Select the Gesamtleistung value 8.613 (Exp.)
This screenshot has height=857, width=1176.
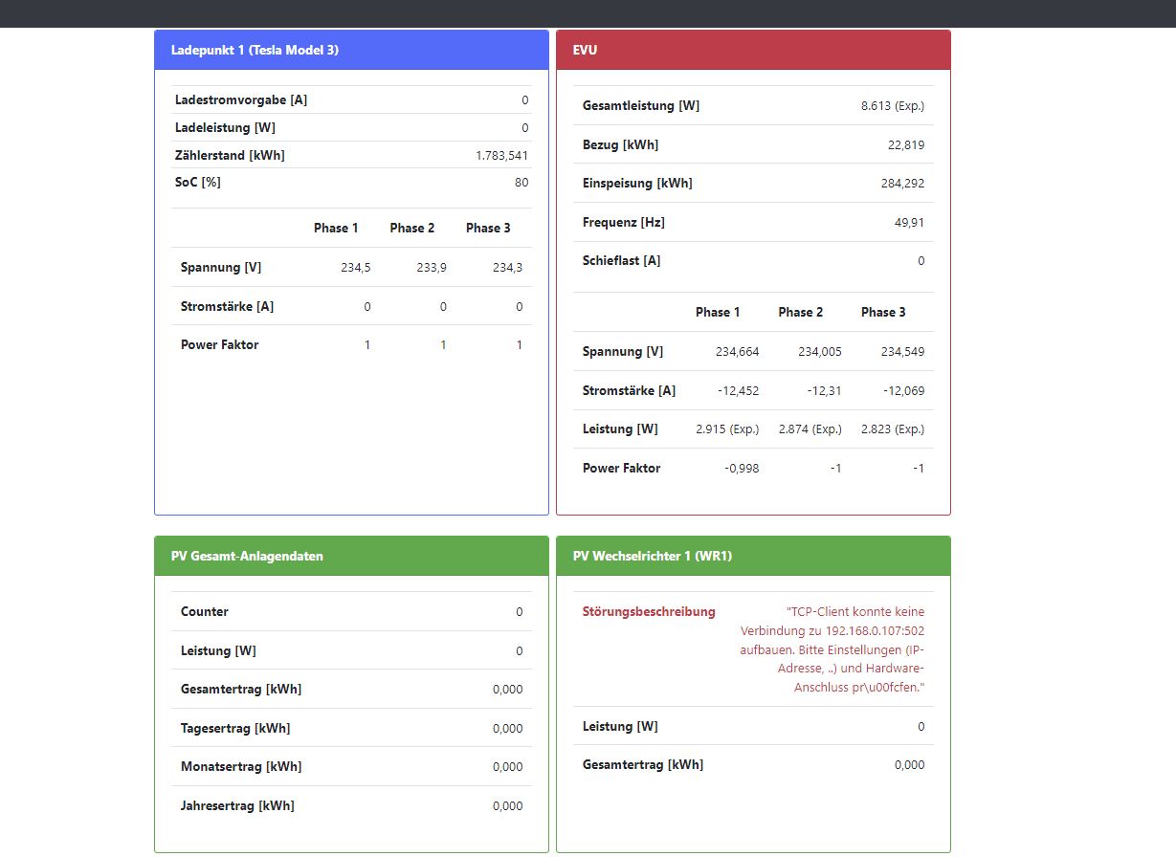click(x=893, y=106)
